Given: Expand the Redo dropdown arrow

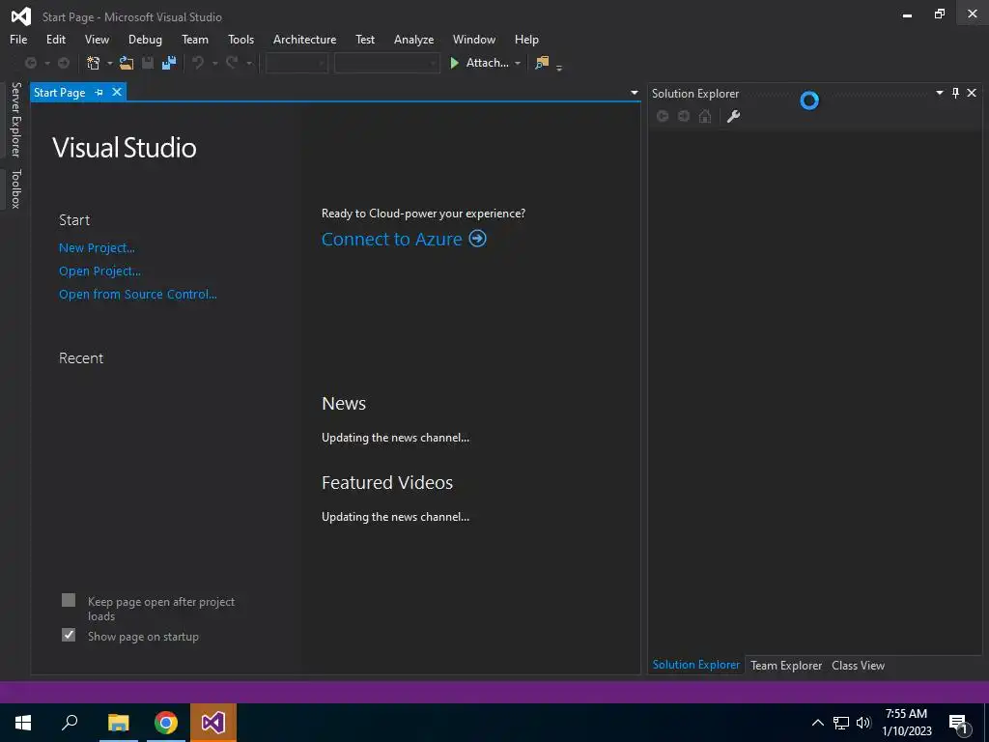Looking at the screenshot, I should (x=249, y=63).
